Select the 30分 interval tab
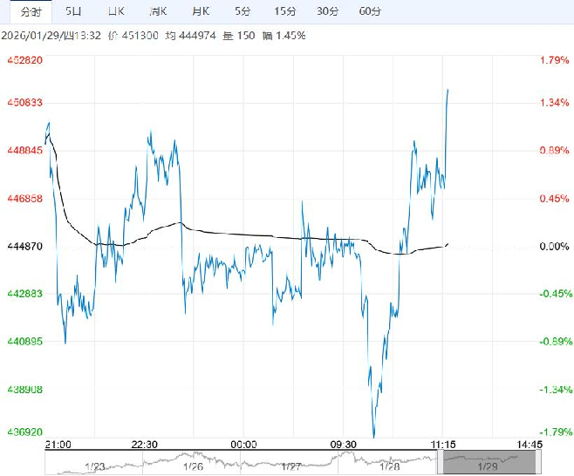The height and width of the screenshot is (476, 574). [327, 11]
